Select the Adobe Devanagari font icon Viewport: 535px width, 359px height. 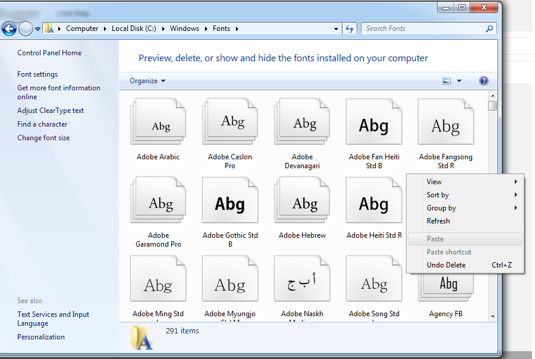pyautogui.click(x=302, y=121)
